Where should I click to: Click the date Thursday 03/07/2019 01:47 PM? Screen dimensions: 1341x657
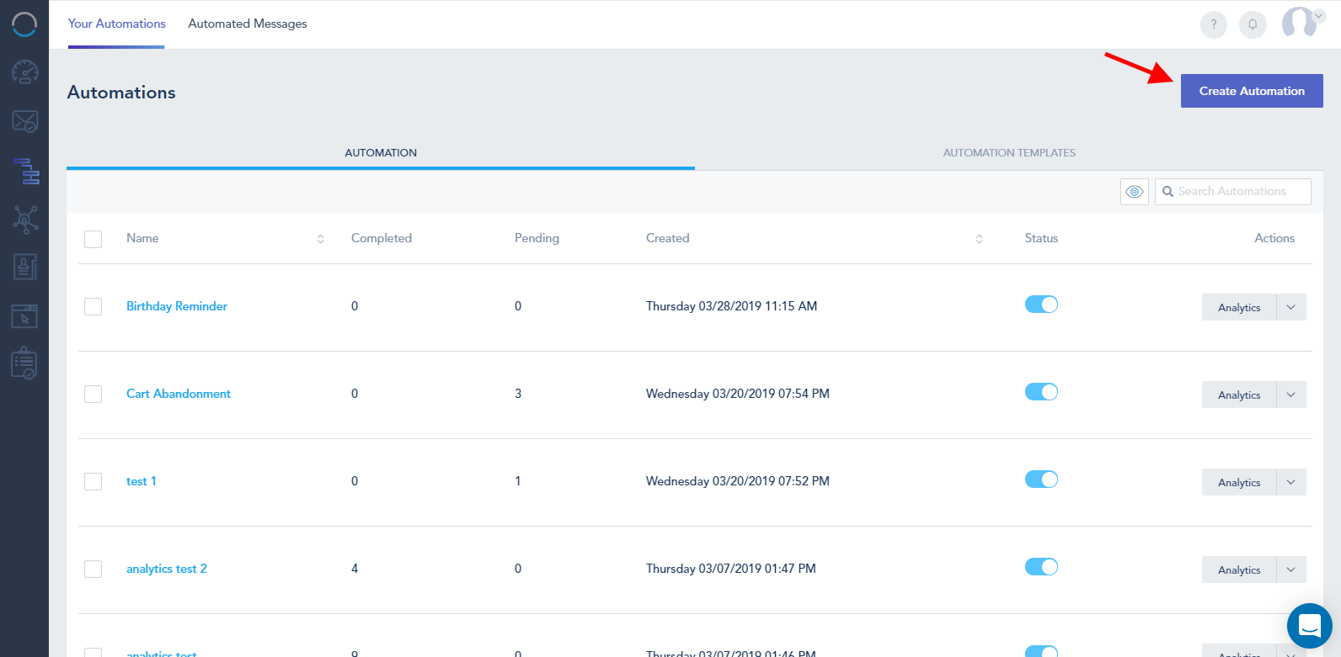click(x=731, y=569)
